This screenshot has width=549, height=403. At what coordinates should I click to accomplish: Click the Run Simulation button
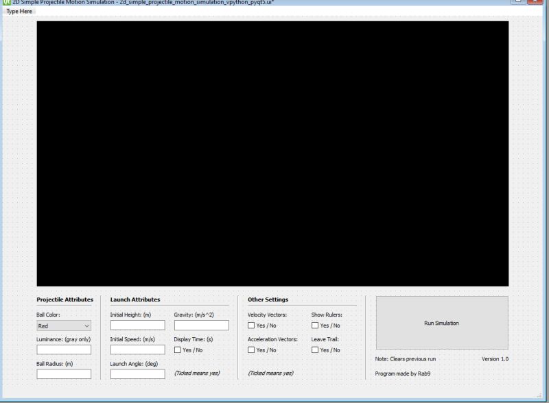pyautogui.click(x=442, y=322)
